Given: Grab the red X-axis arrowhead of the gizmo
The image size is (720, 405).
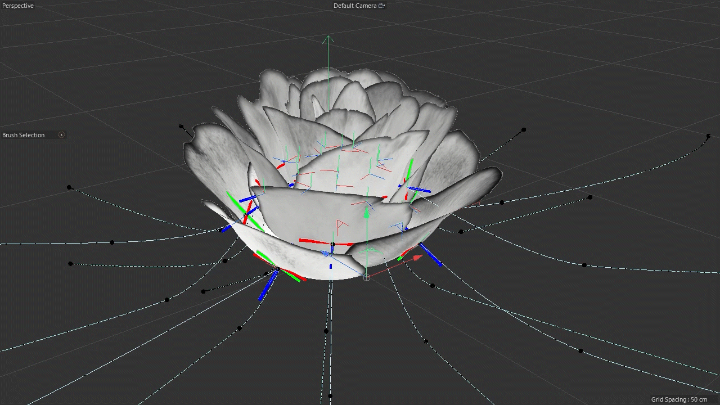Looking at the screenshot, I should click(x=417, y=257).
